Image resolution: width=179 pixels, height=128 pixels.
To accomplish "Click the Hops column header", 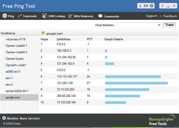I will 44,39.
